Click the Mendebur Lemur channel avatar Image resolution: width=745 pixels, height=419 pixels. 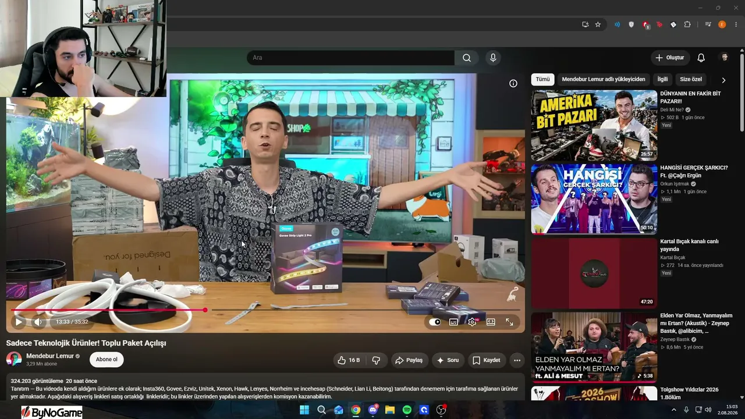click(x=14, y=359)
